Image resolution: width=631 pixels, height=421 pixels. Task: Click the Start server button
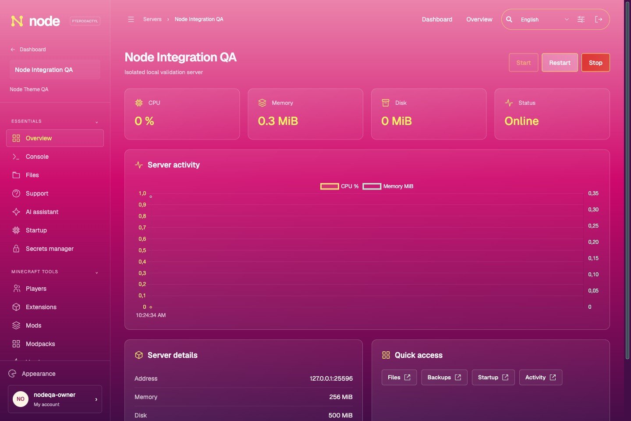(524, 63)
